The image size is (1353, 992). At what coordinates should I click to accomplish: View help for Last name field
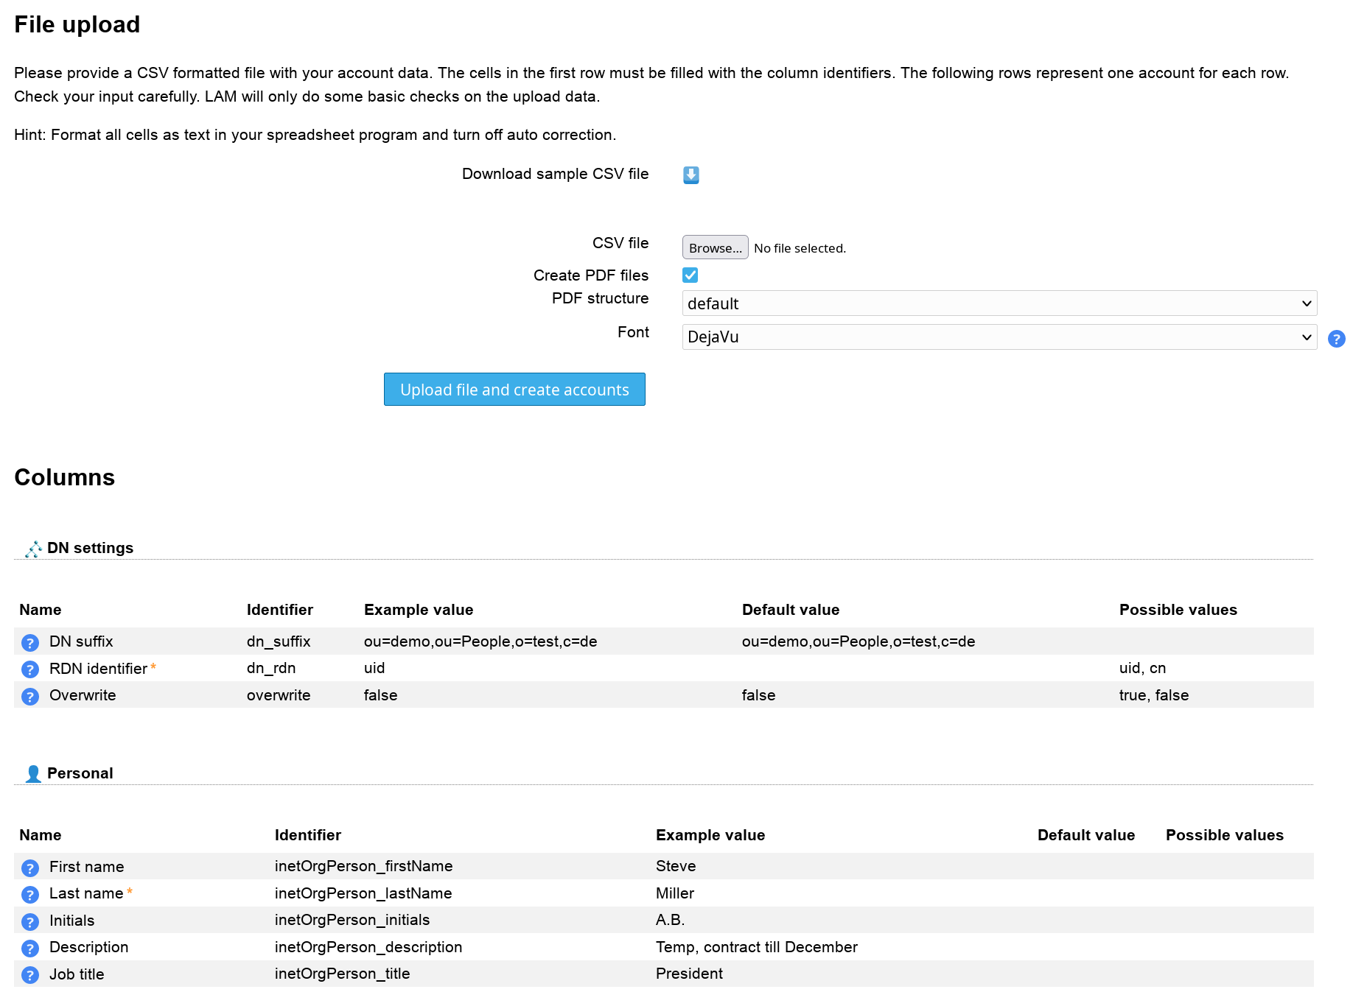pos(30,895)
